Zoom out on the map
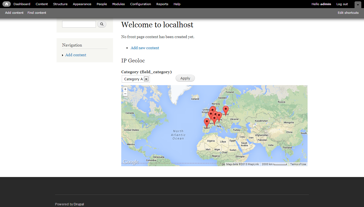 click(x=125, y=94)
